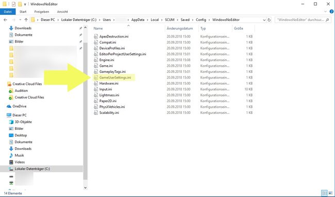Open Dokumente under Dieser PC
The width and height of the screenshot is (335, 197).
tap(24, 142)
